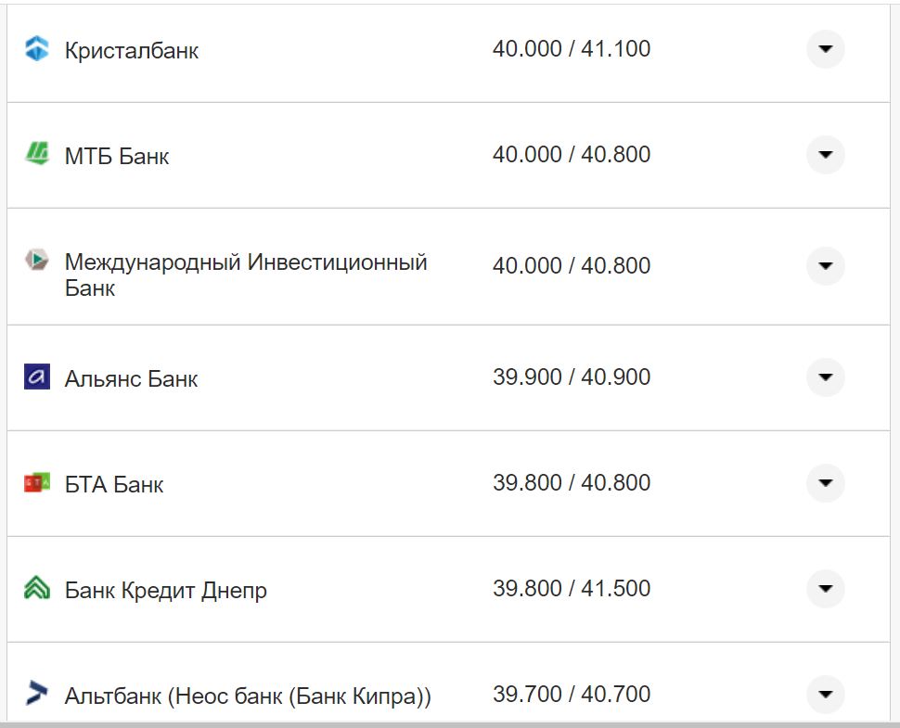Click the БТА Банк red logo icon
This screenshot has width=900, height=728.
coord(36,483)
